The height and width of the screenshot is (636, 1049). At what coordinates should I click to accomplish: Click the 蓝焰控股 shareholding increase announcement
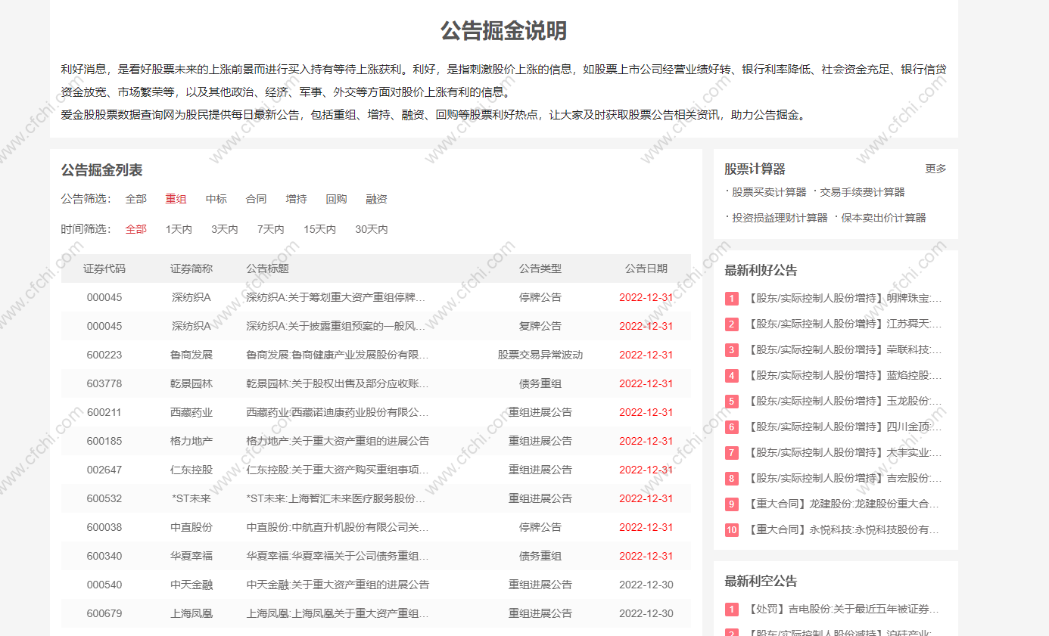(844, 375)
